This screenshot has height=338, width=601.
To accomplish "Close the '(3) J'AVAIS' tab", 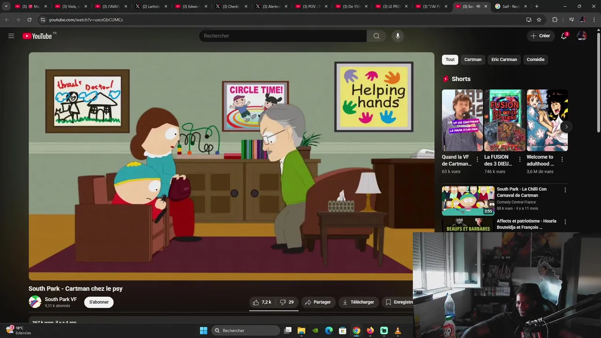I will [125, 7].
